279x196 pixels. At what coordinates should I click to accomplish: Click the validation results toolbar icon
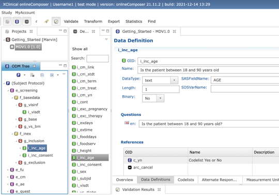click(56, 22)
